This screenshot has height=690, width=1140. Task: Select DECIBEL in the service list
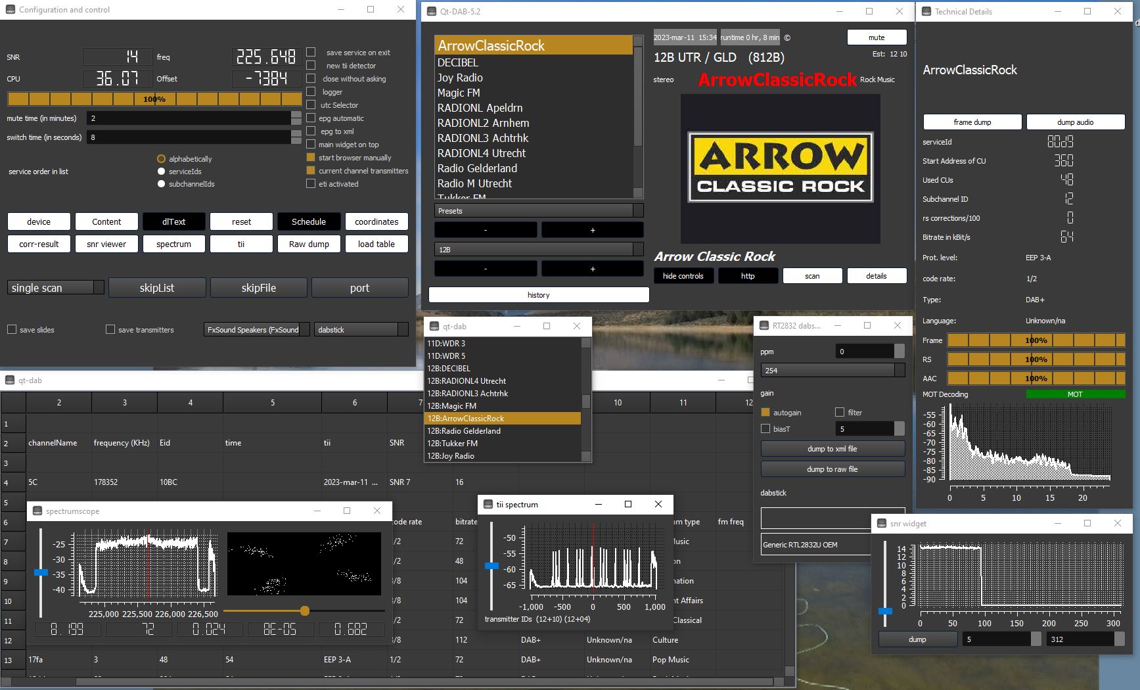point(534,62)
